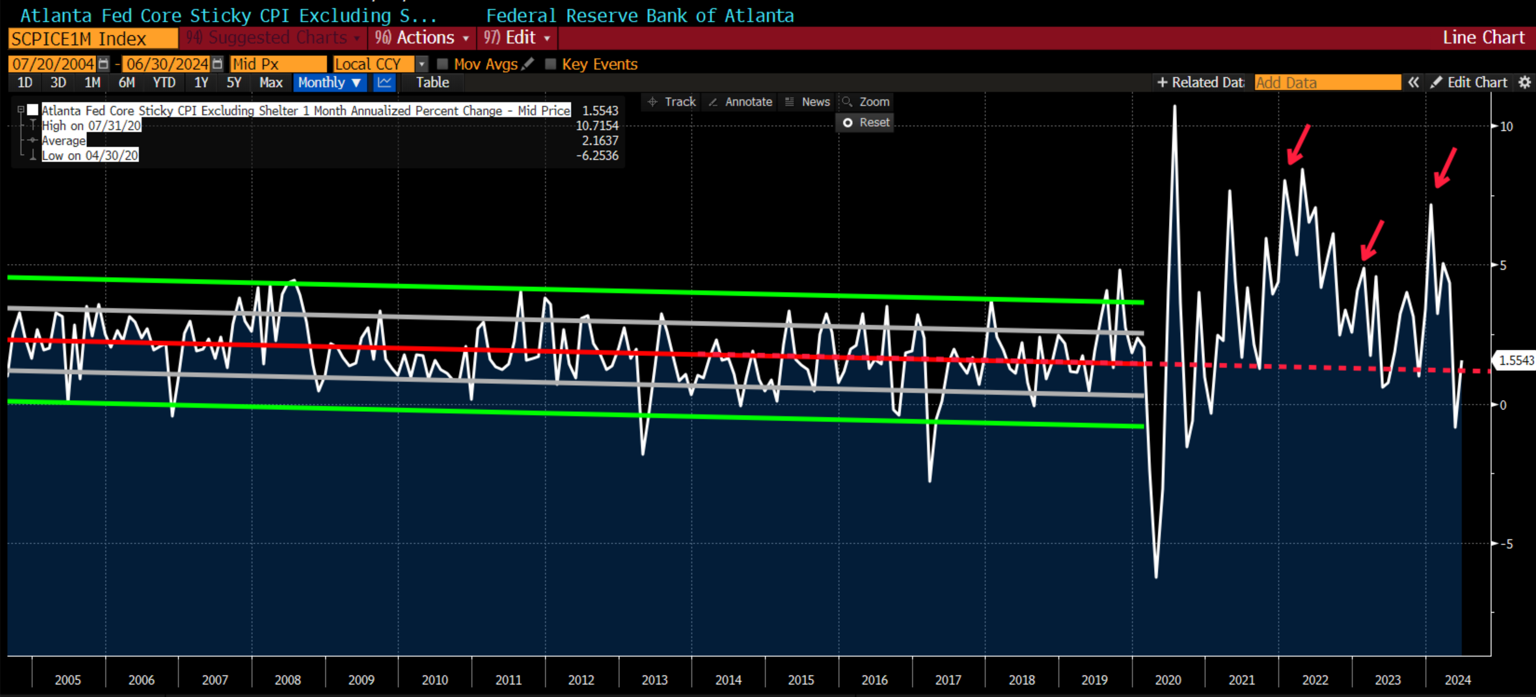The image size is (1536, 697).
Task: Select the 1D range tab
Action: click(25, 83)
